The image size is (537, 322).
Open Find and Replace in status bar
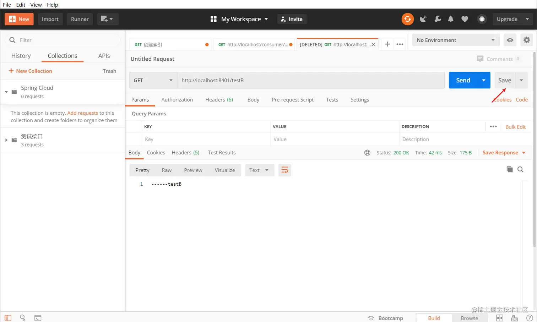click(x=23, y=318)
